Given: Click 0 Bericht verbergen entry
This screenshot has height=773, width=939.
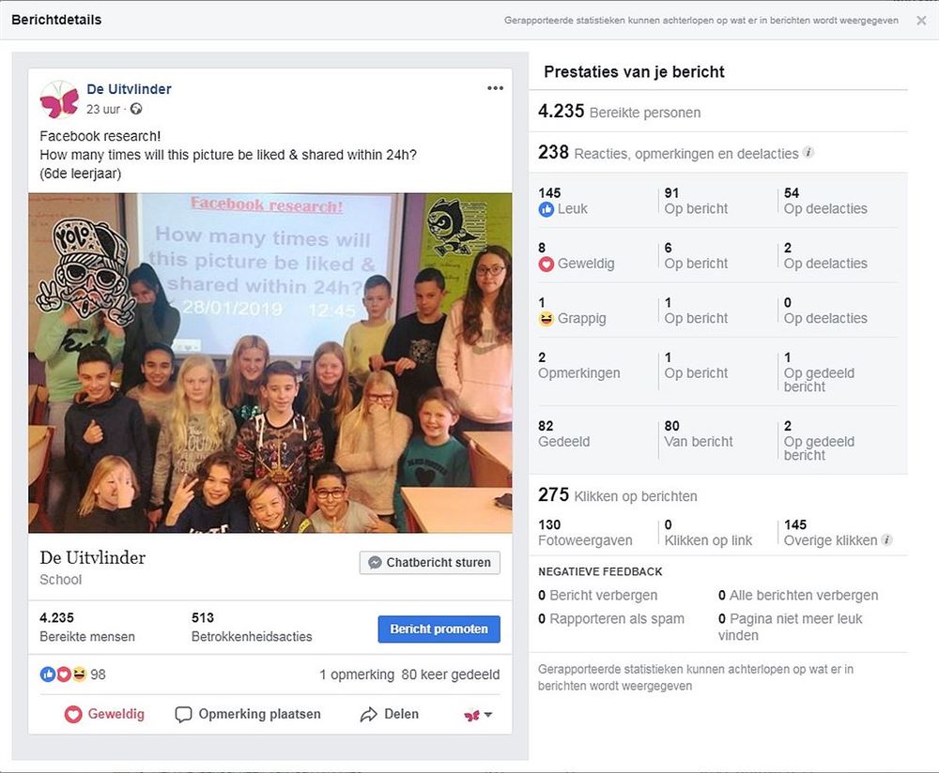Looking at the screenshot, I should pos(597,596).
